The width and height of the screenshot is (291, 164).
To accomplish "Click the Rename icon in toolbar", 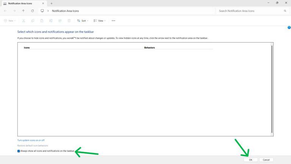I will point(51,20).
